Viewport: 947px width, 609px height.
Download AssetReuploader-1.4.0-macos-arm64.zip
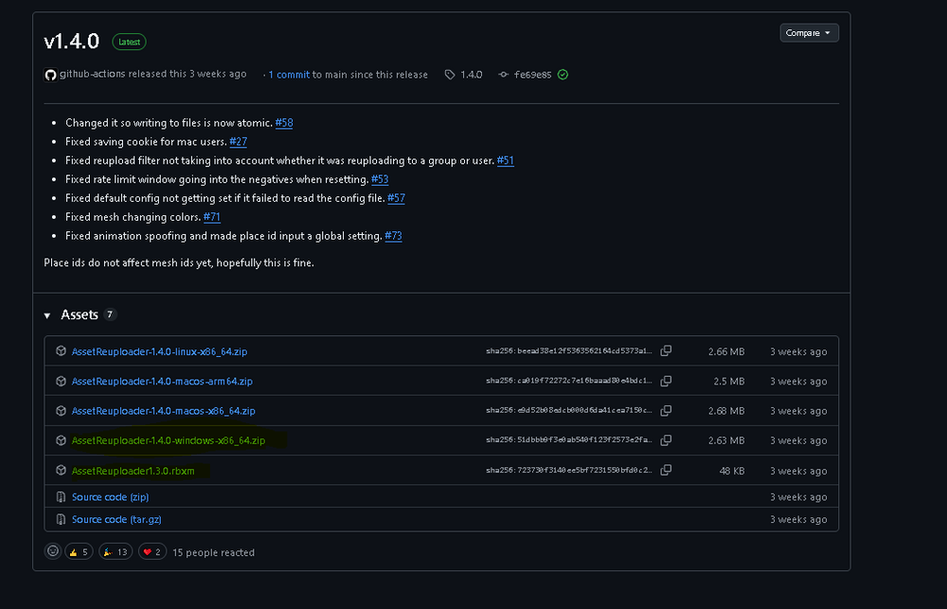click(162, 382)
